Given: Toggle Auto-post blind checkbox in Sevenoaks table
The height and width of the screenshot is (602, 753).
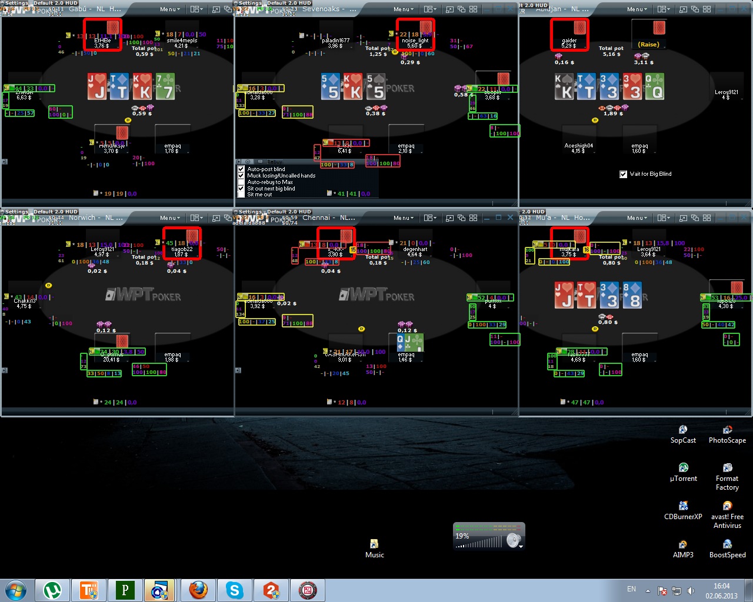Looking at the screenshot, I should (241, 169).
